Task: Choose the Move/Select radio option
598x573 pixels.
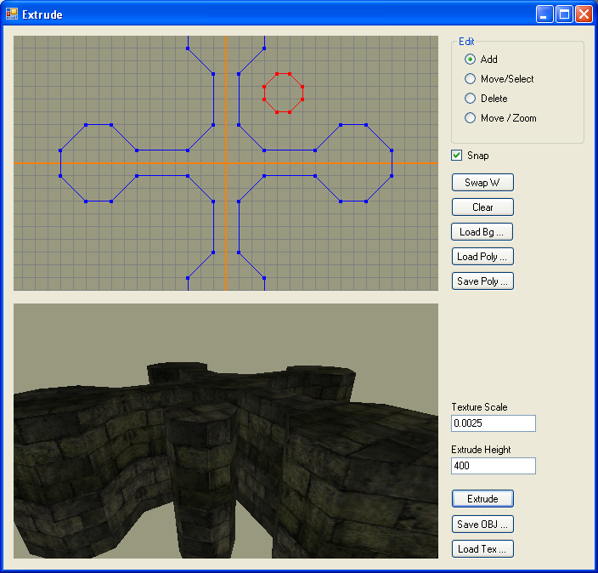Action: (471, 79)
